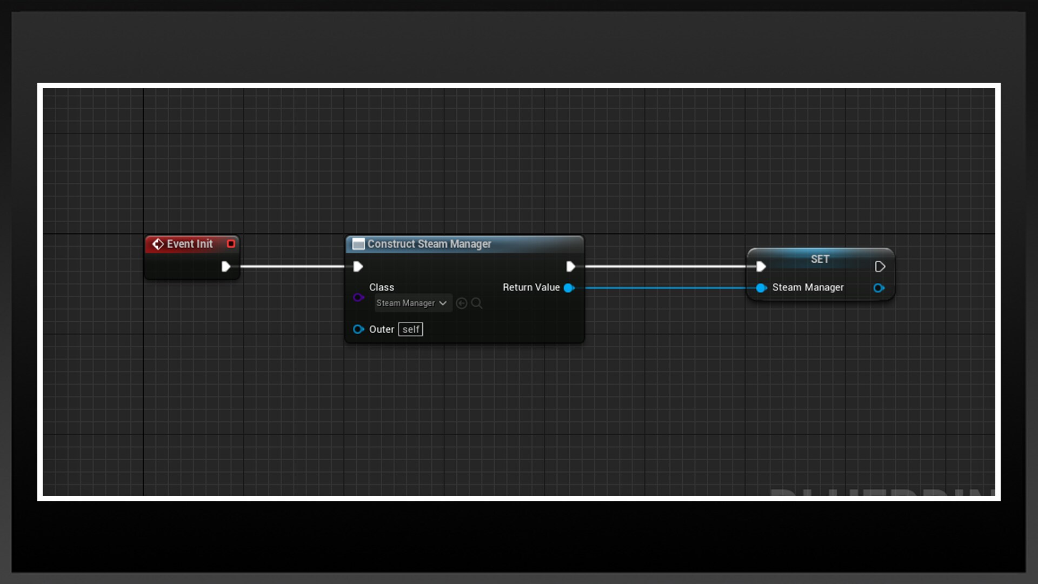Click the SET node's exec input pin
This screenshot has height=584, width=1038.
click(761, 267)
